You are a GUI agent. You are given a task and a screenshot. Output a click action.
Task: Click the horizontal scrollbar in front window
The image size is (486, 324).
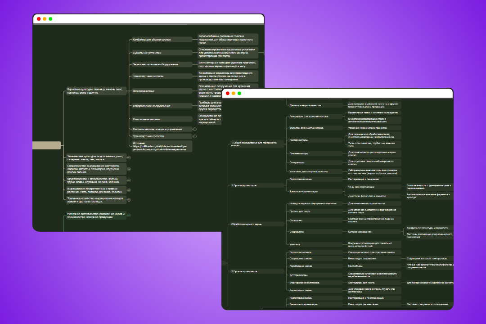coord(339,309)
